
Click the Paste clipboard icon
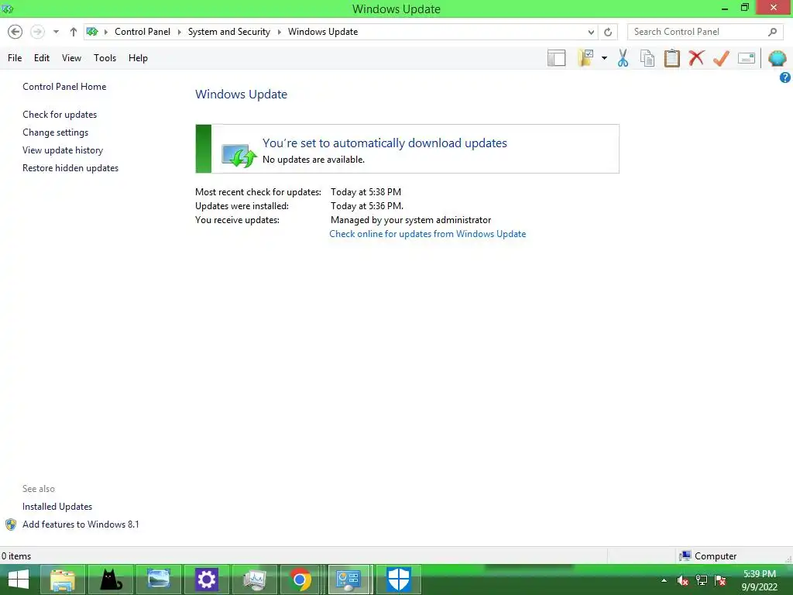671,58
